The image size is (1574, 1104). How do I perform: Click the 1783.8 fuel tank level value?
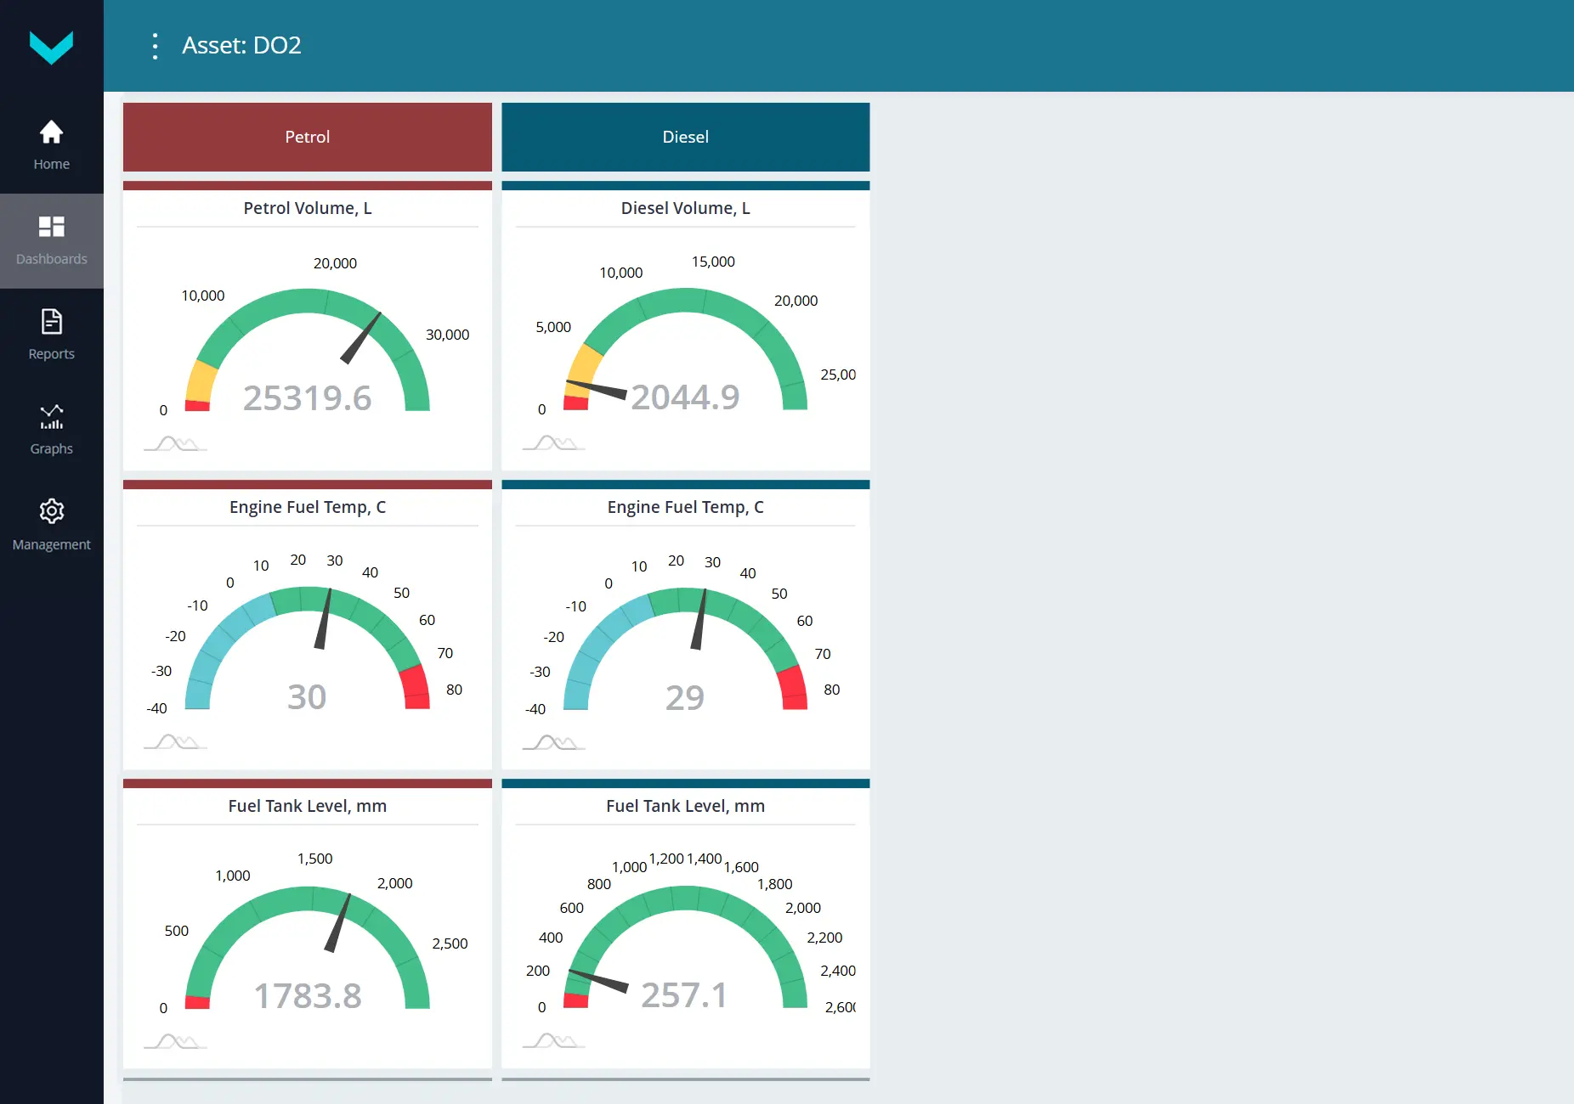point(308,995)
